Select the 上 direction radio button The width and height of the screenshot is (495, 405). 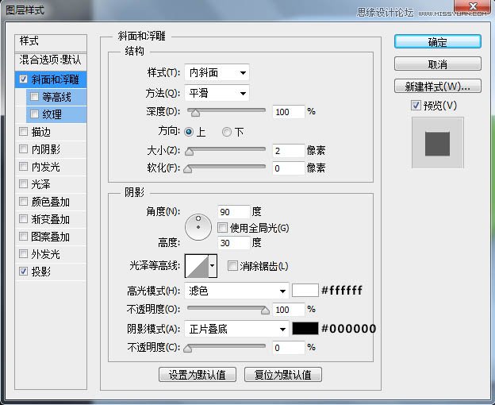tap(189, 132)
